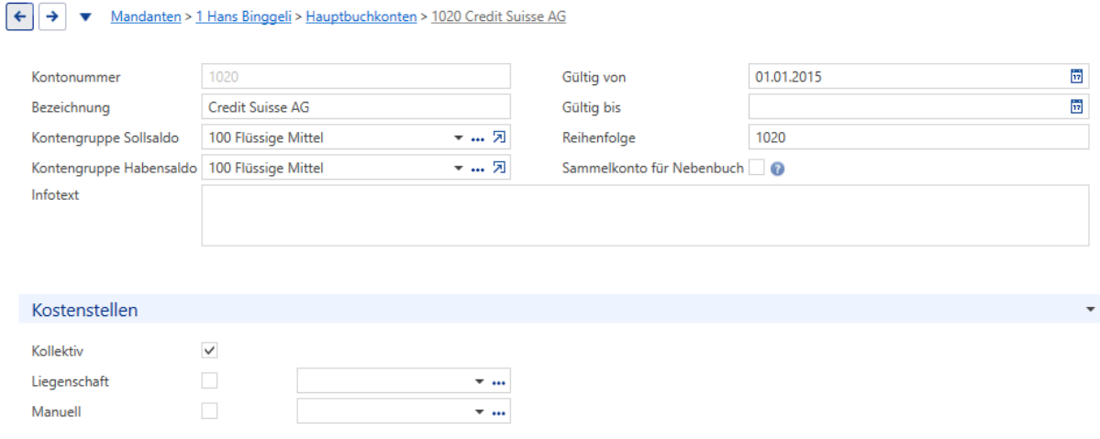
Task: Click the Kostenstellen section header
Action: tap(557, 309)
